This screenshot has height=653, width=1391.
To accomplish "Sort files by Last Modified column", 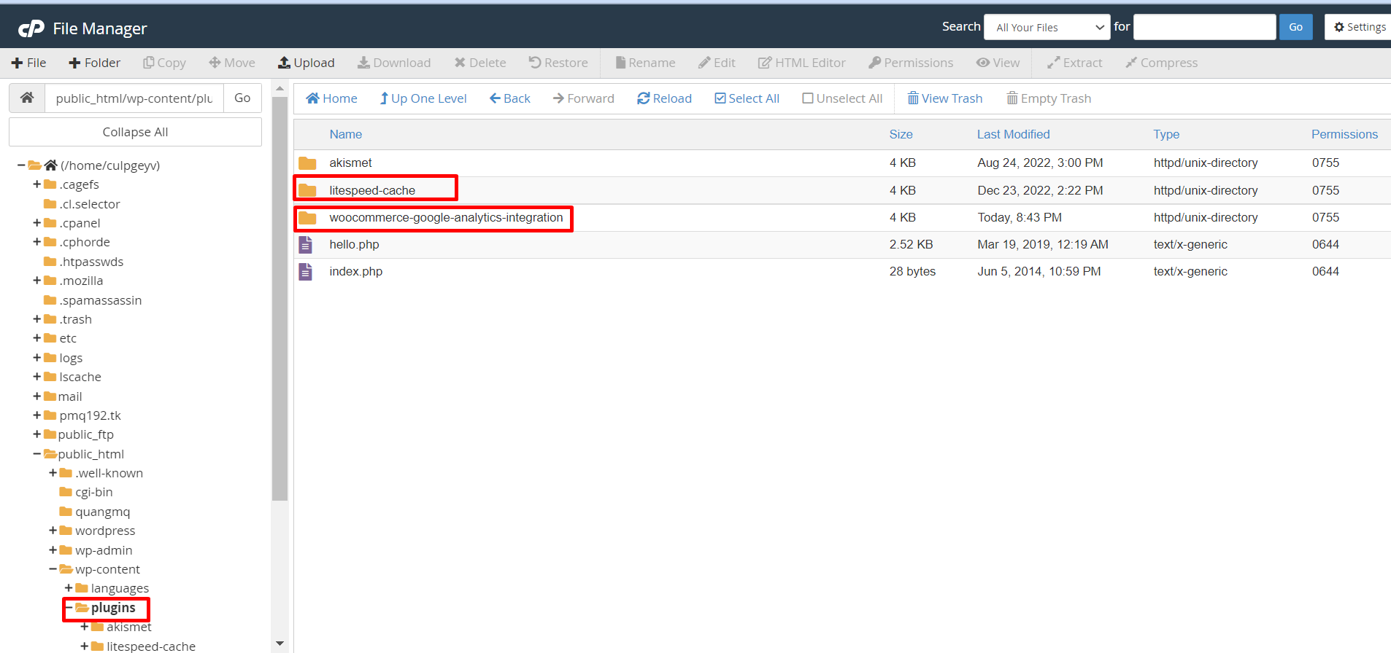I will (x=1013, y=134).
